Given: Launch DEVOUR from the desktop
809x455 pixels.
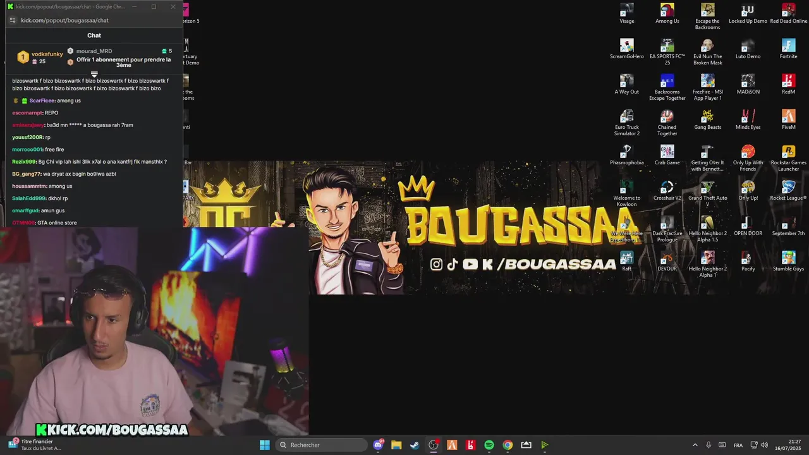Looking at the screenshot, I should 667,262.
